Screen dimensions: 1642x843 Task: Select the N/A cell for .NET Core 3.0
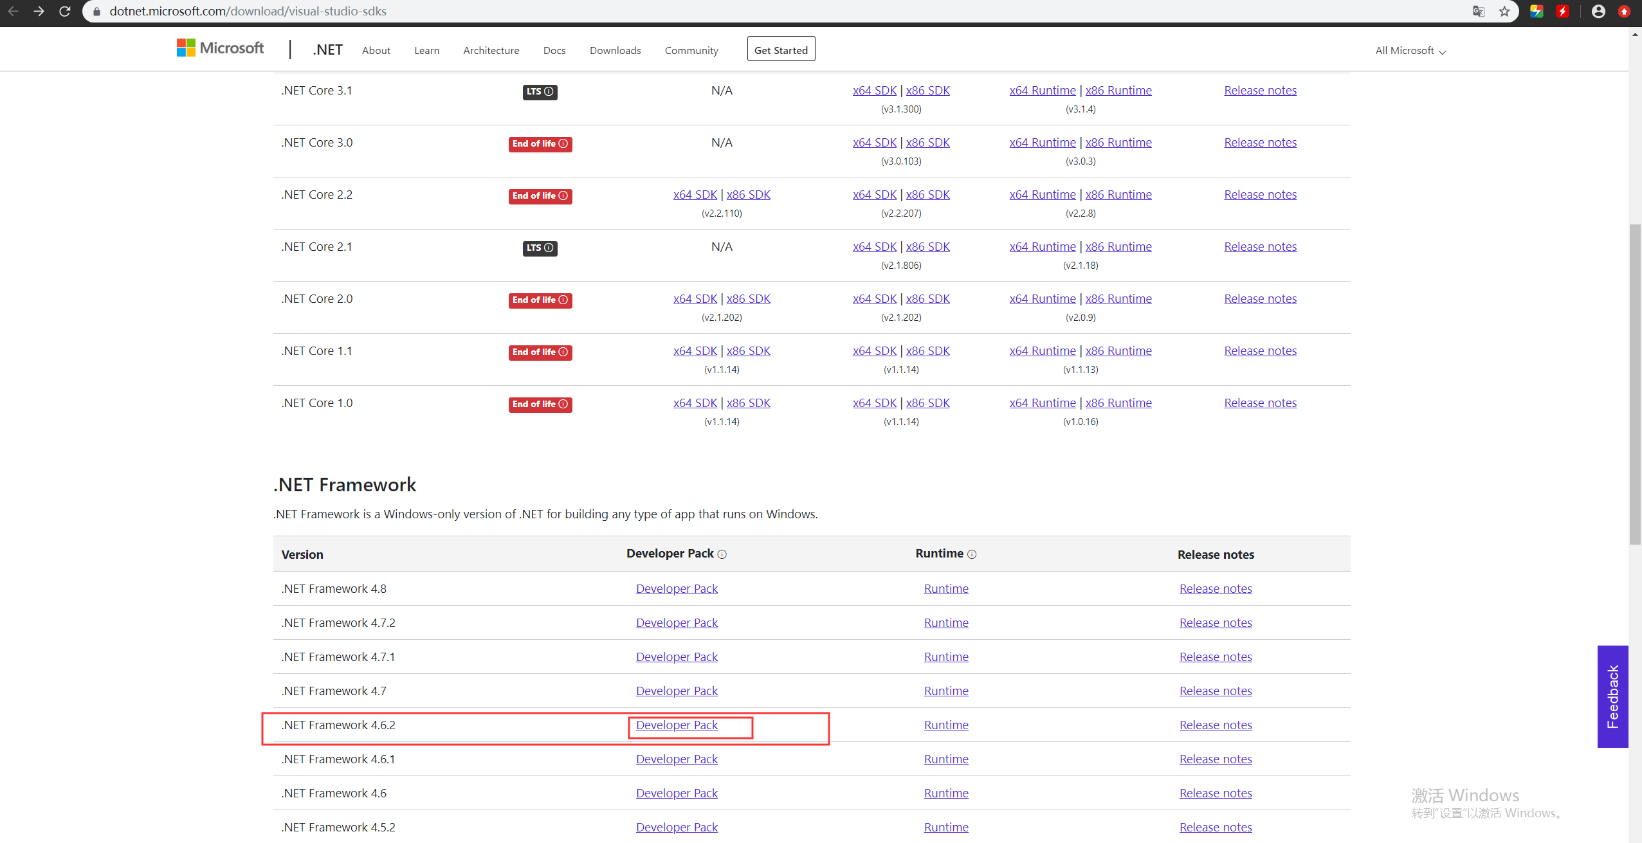722,142
